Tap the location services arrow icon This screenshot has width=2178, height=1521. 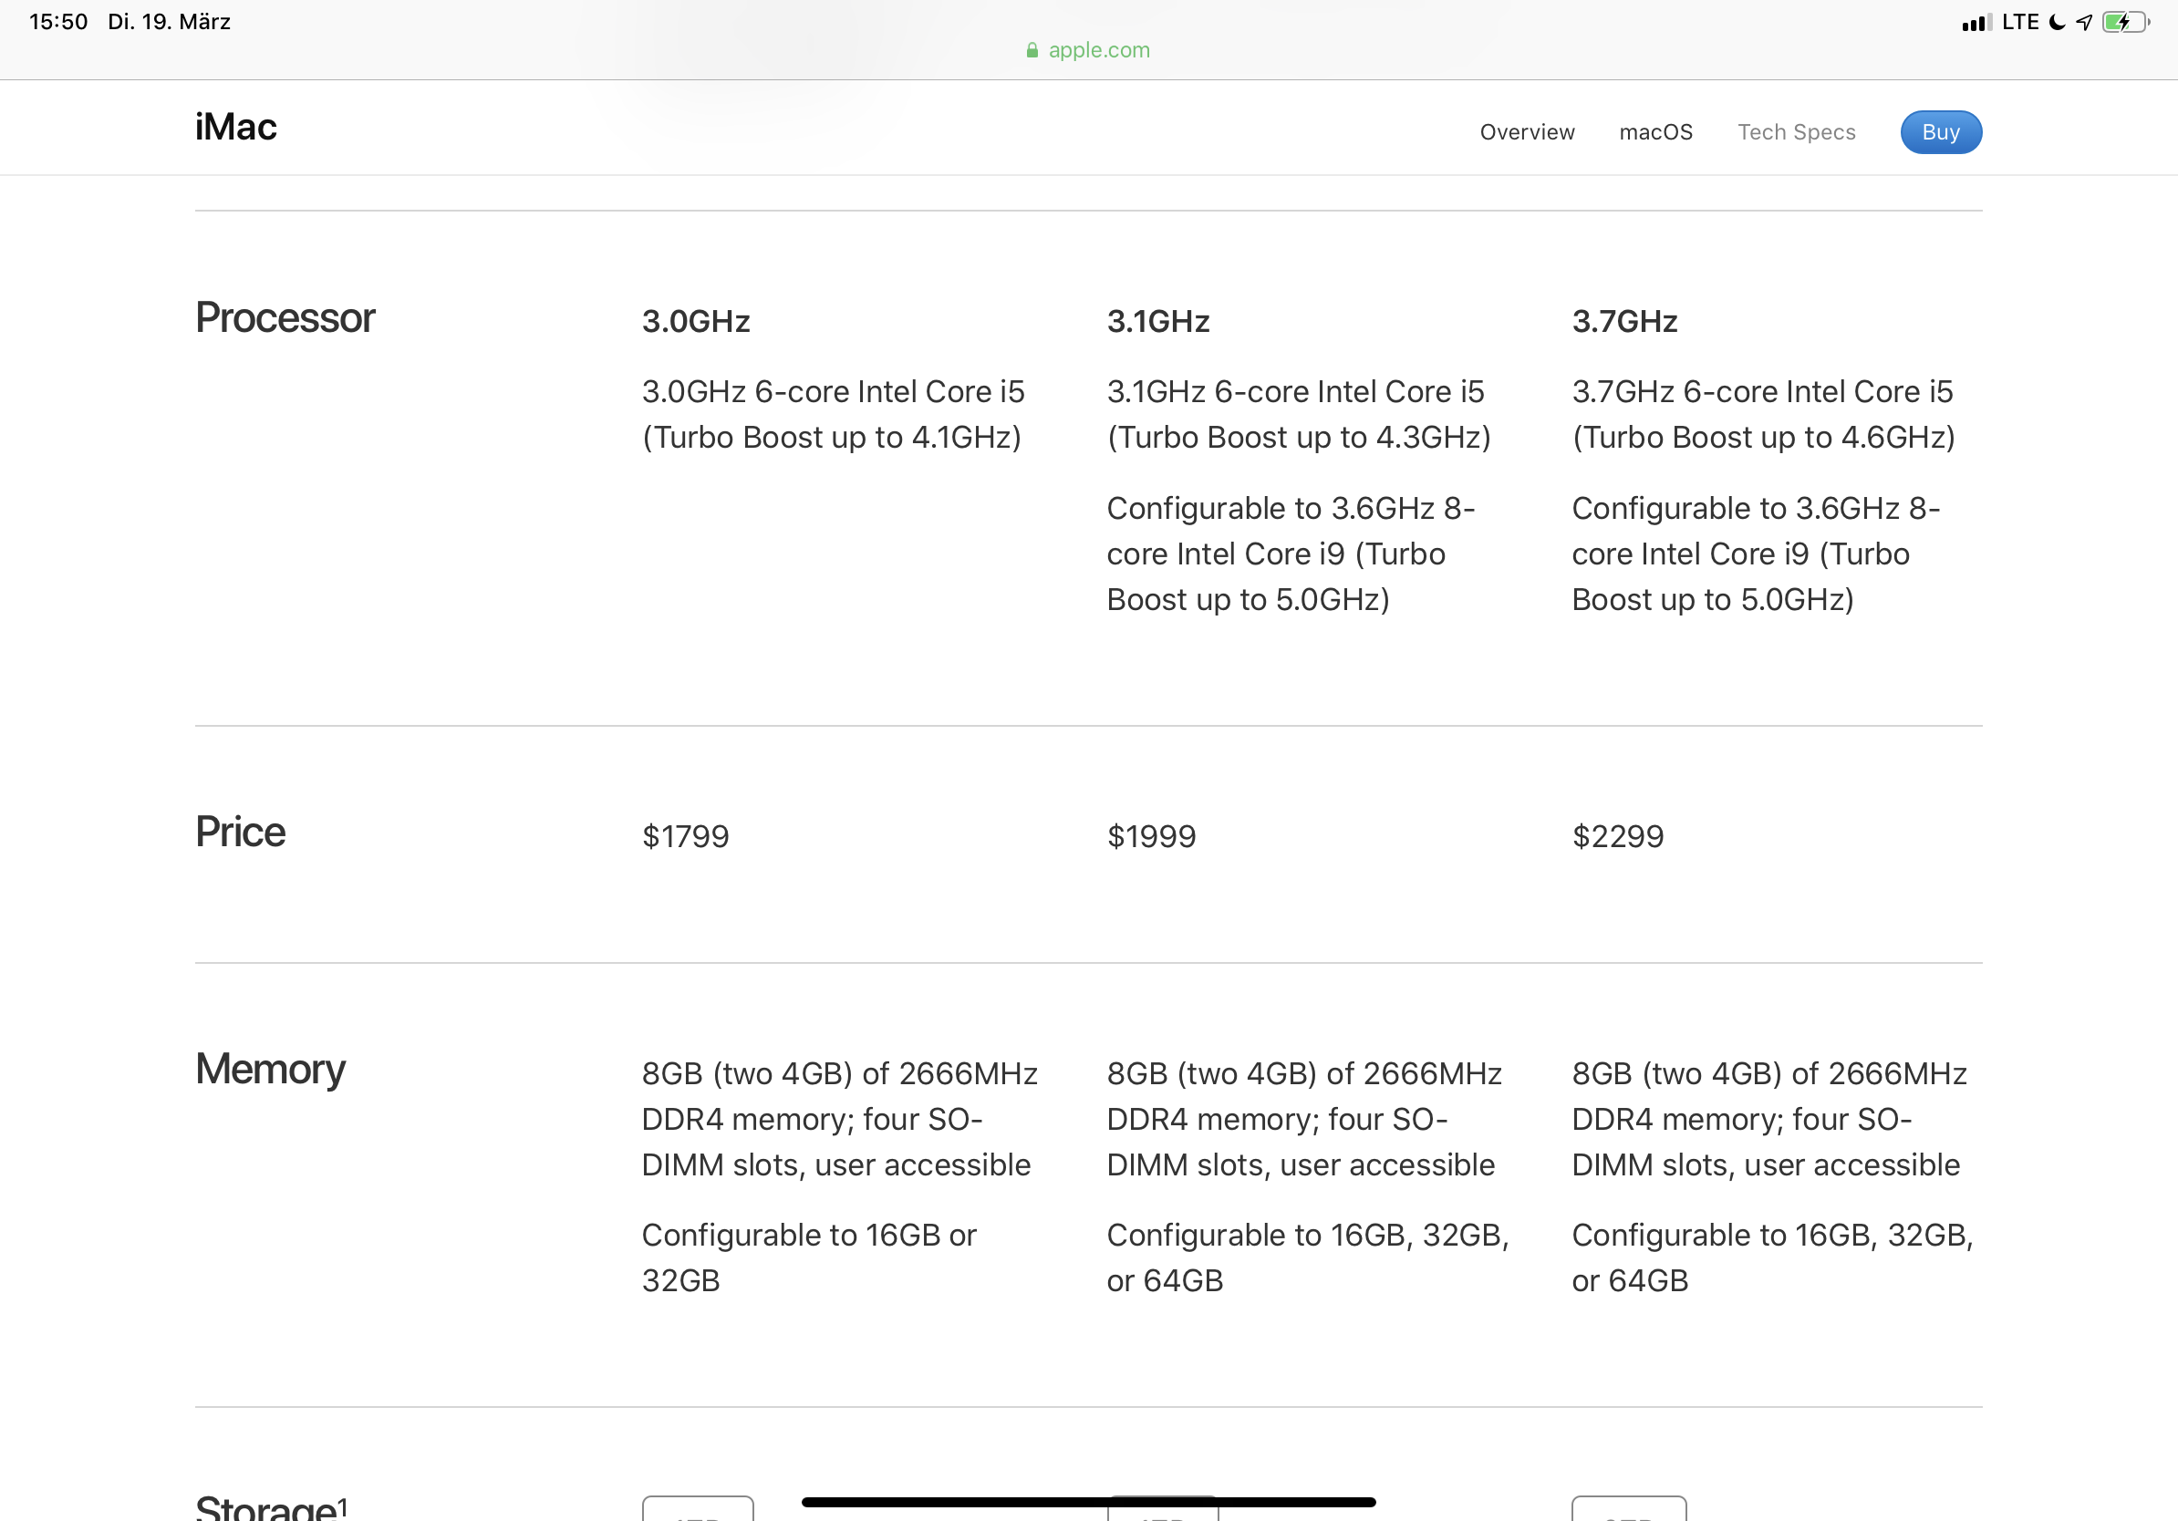click(x=2084, y=23)
